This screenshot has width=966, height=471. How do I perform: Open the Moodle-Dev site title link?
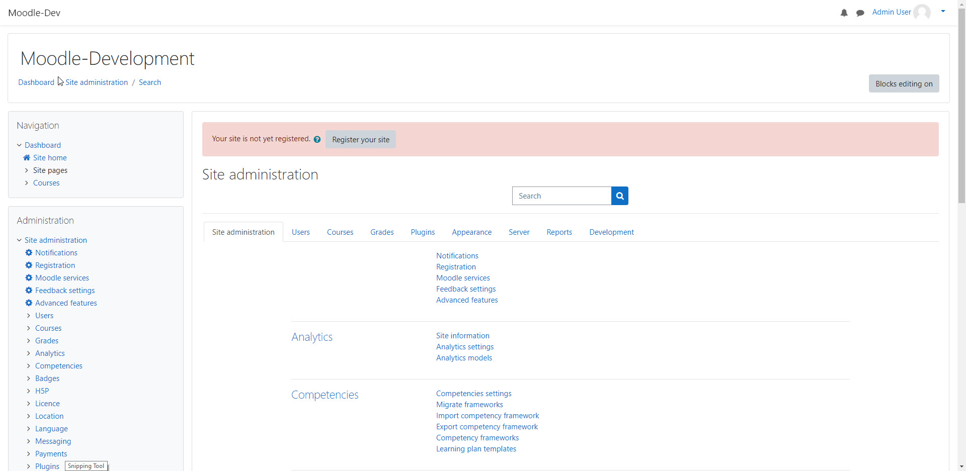tap(34, 13)
